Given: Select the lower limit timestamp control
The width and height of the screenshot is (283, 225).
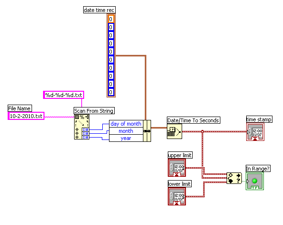Looking at the screenshot, I should point(177,196).
